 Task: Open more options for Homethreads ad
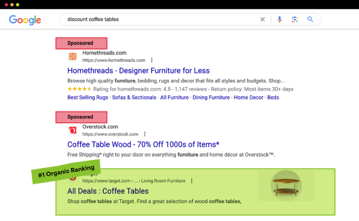click(x=151, y=60)
